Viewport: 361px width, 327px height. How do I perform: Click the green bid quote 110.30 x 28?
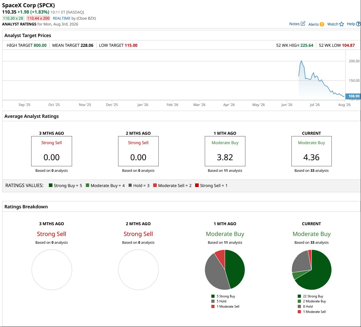(13, 18)
